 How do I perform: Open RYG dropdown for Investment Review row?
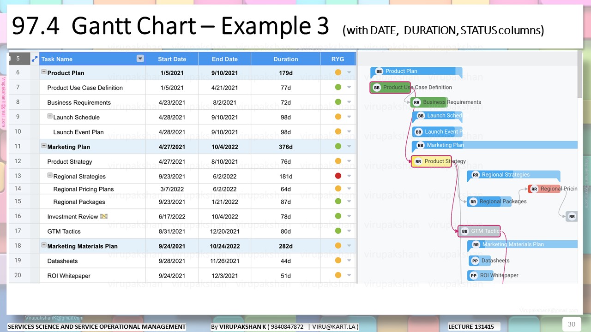click(x=349, y=216)
